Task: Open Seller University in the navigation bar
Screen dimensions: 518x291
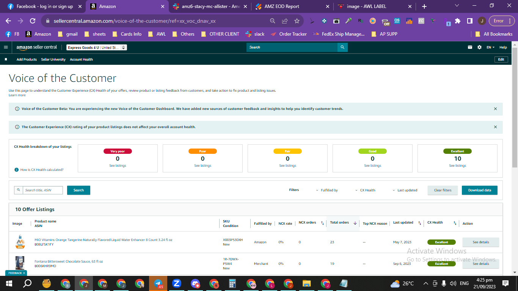Action: pos(53,59)
